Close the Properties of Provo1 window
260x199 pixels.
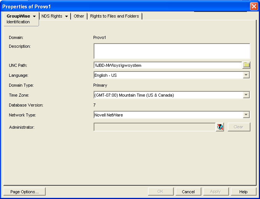[x=254, y=6]
